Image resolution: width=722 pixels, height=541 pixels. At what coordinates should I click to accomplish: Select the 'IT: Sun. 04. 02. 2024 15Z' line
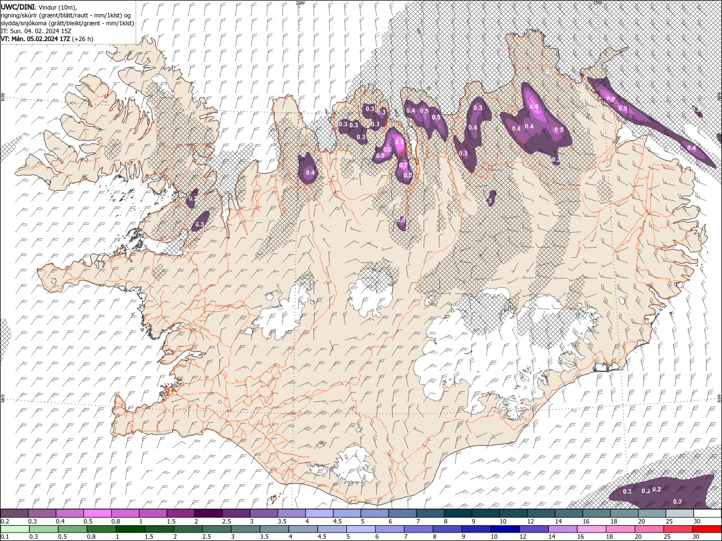[x=36, y=31]
